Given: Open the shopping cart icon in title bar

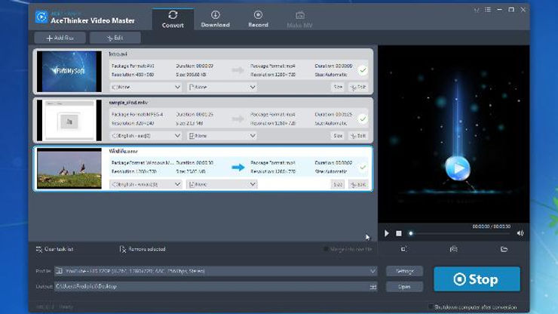Looking at the screenshot, I should pos(477,10).
